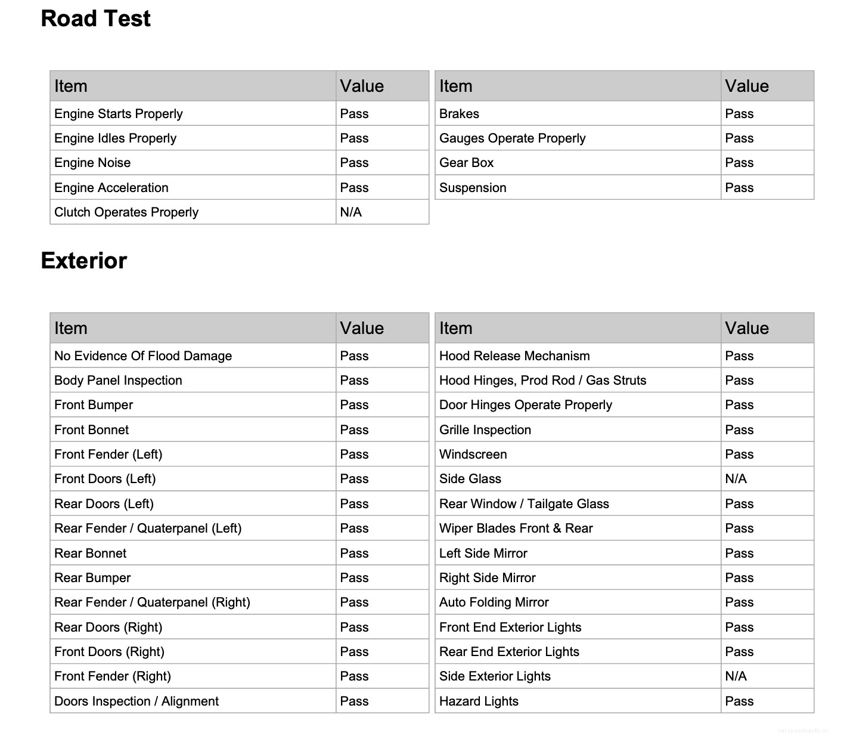Click the Pass value for Front Bumper
Viewport: 850px width, 736px height.
tap(354, 405)
